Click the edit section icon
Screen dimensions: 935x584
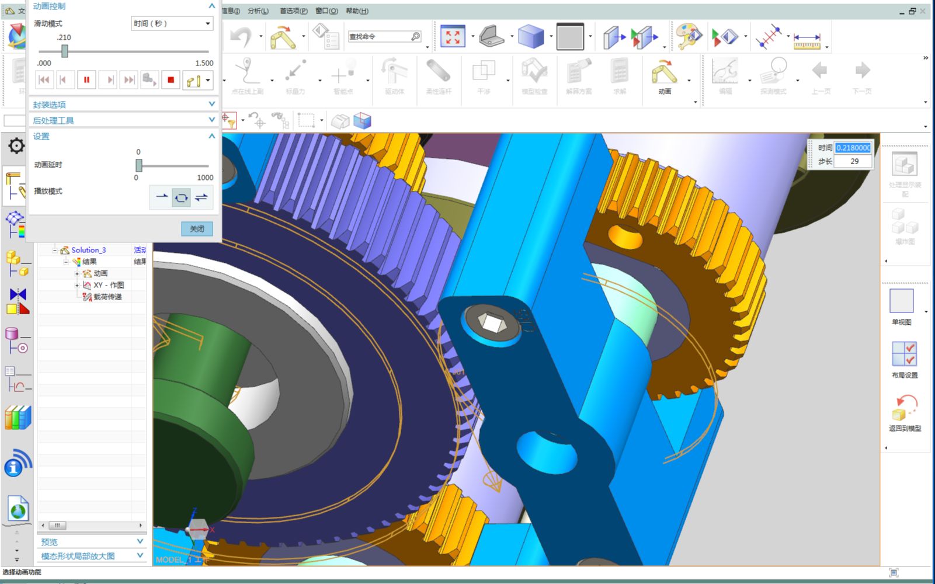click(x=644, y=37)
